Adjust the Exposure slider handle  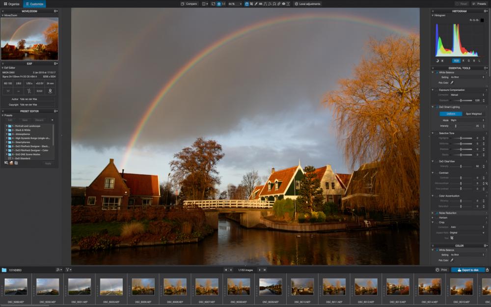point(461,101)
